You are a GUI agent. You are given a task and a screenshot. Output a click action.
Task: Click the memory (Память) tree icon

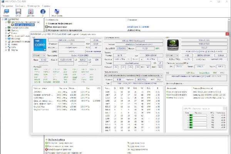pyautogui.click(x=9, y=30)
